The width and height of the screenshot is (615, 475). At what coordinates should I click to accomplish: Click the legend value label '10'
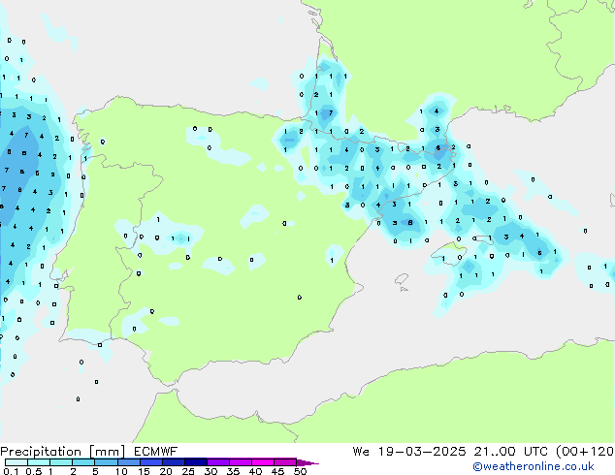[x=121, y=471]
